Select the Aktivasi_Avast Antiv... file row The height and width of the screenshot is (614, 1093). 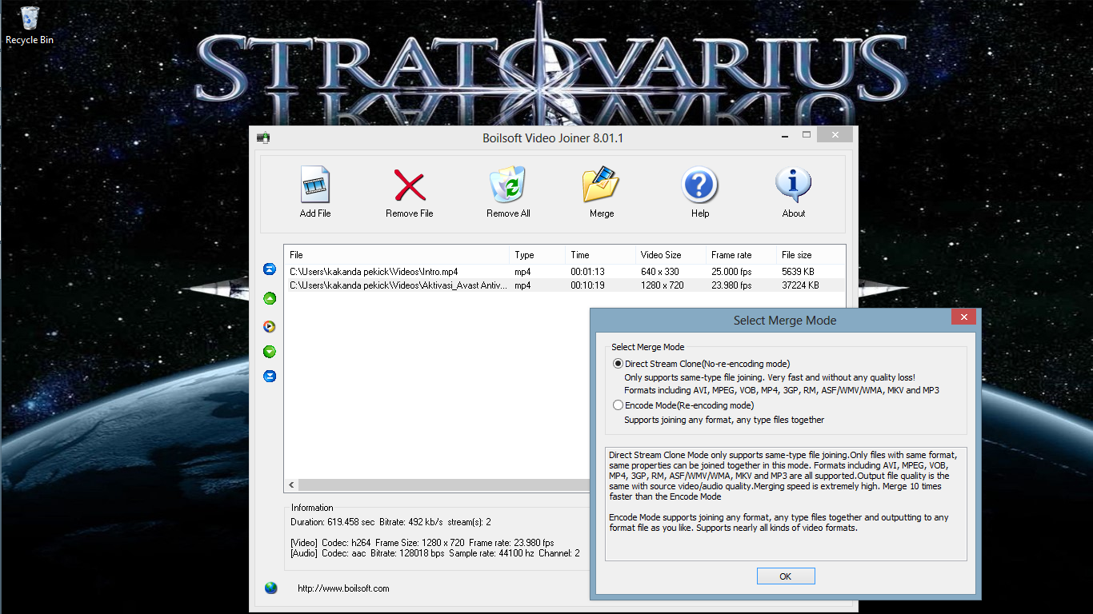click(564, 285)
